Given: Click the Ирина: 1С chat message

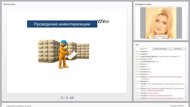Looking at the screenshot, I should pos(142,67).
